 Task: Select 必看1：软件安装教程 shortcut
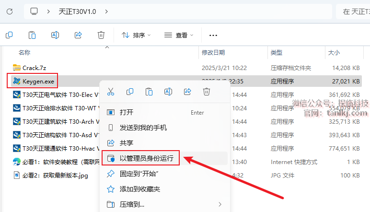(61, 162)
